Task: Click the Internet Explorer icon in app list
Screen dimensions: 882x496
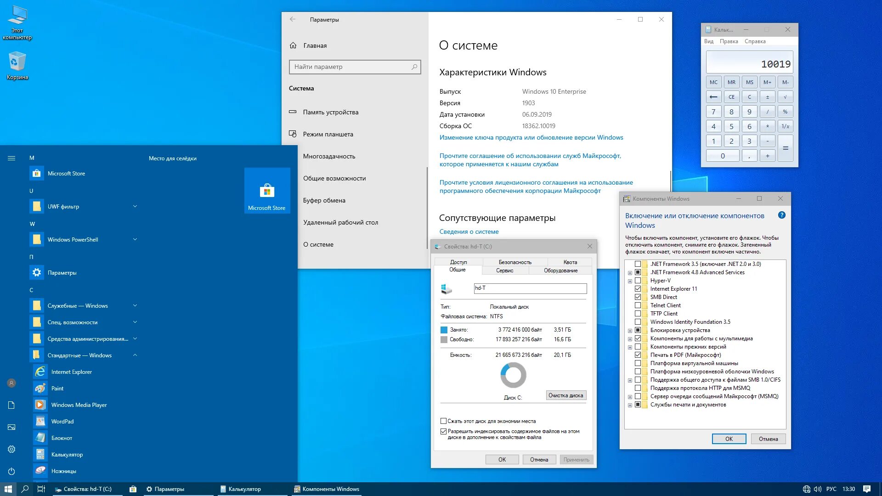Action: click(40, 372)
